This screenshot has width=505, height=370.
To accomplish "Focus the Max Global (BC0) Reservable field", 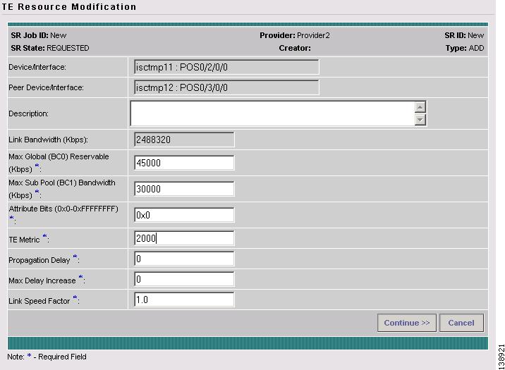I will pyautogui.click(x=184, y=163).
